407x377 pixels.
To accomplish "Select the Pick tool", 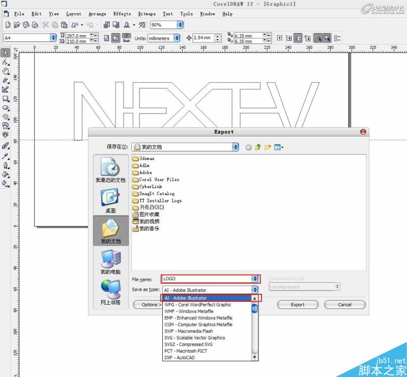I will pos(6,53).
